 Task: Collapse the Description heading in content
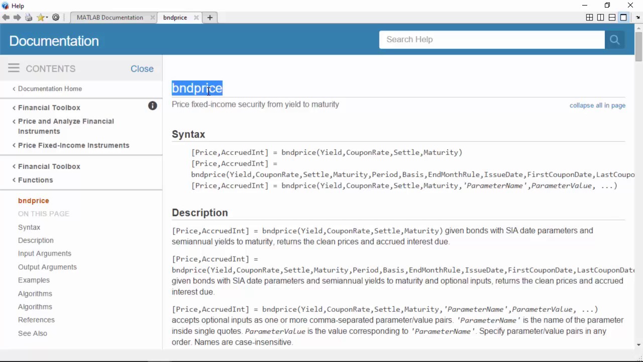pos(200,213)
